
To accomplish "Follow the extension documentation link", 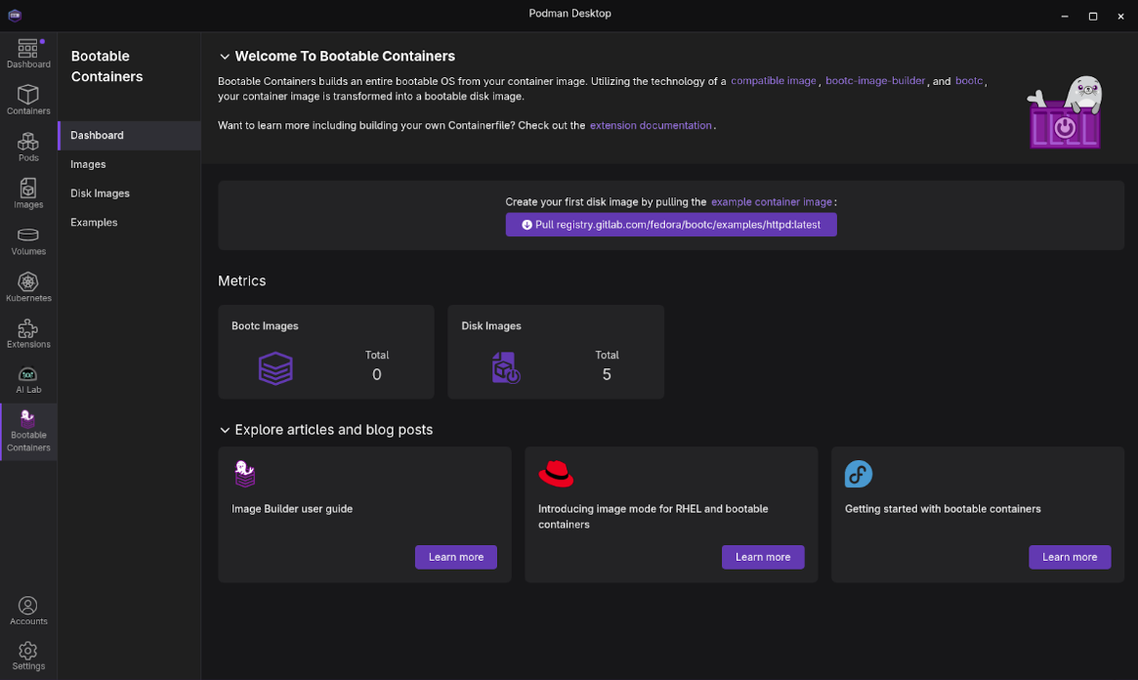I will tap(651, 126).
